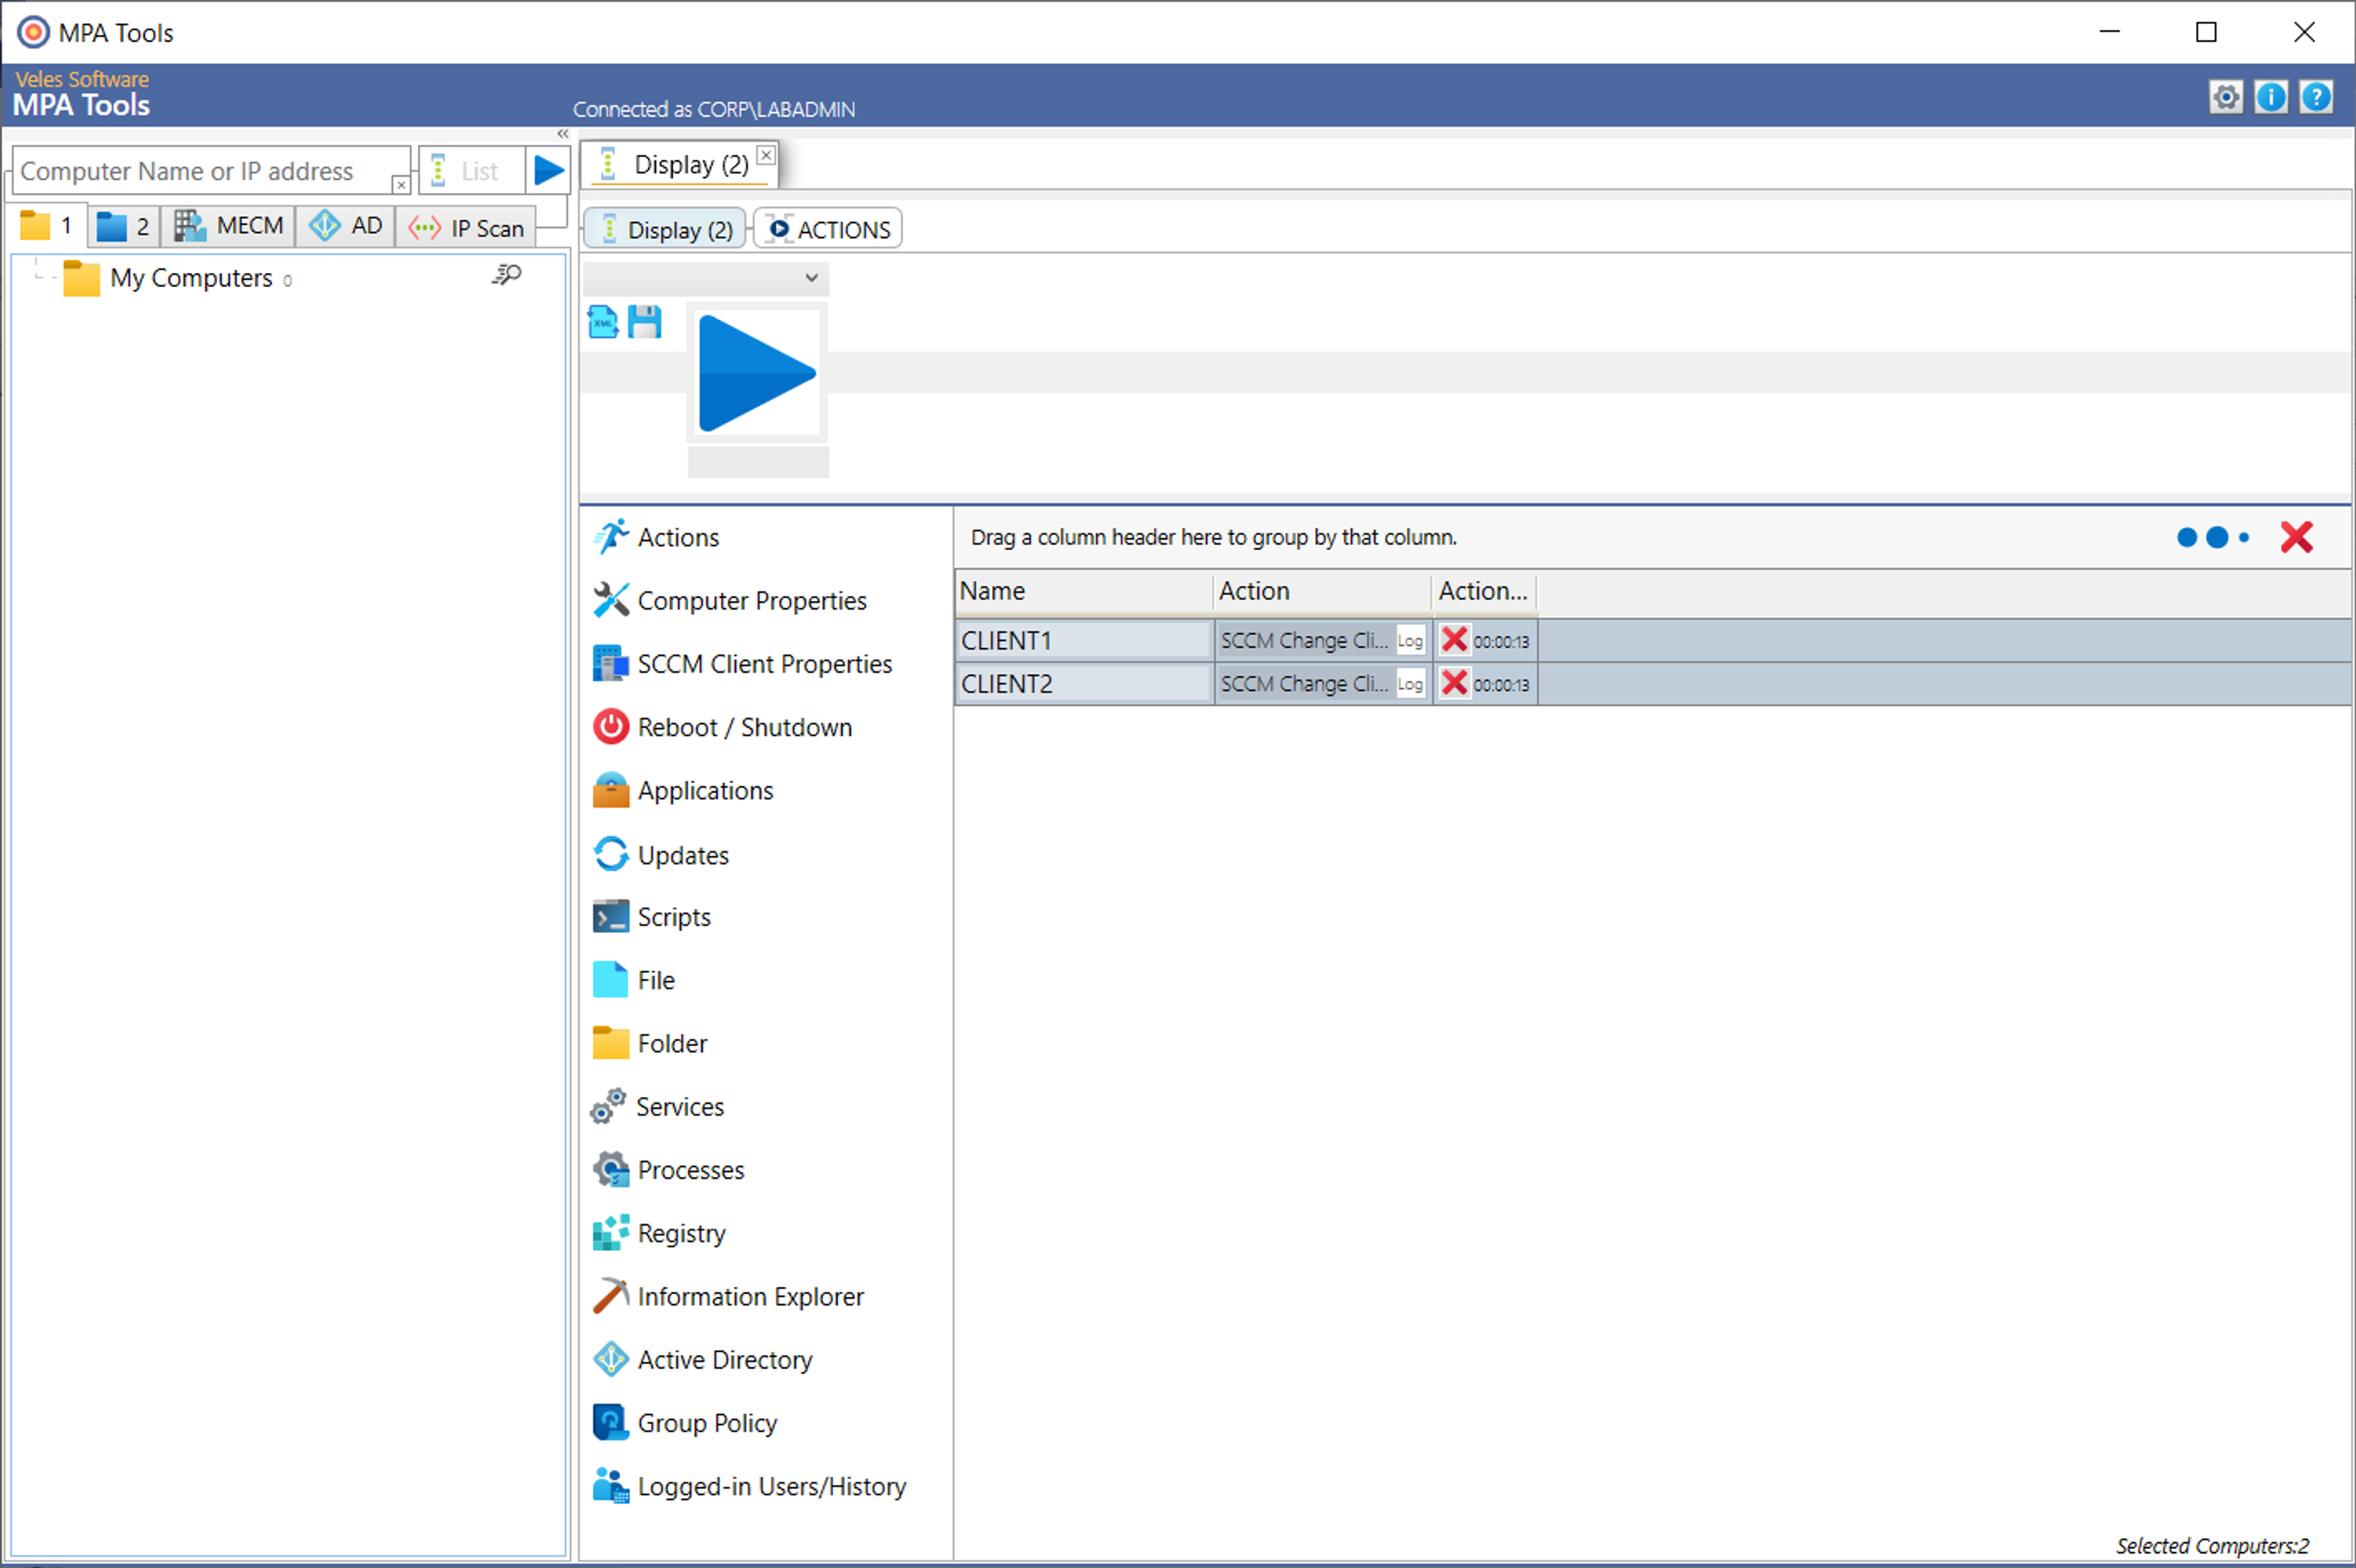Click Connected as CORP\LABADMIN text

[714, 109]
